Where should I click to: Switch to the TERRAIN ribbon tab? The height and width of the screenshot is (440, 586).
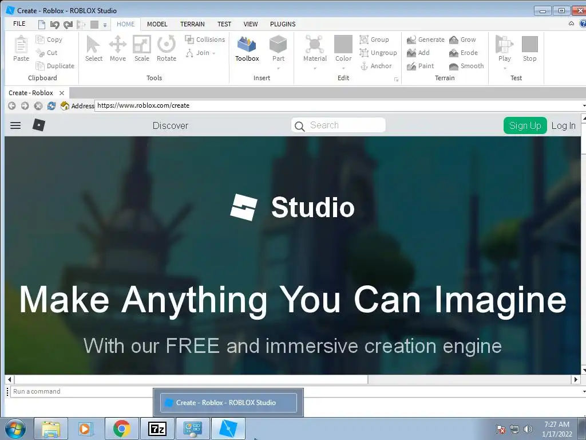(x=192, y=24)
